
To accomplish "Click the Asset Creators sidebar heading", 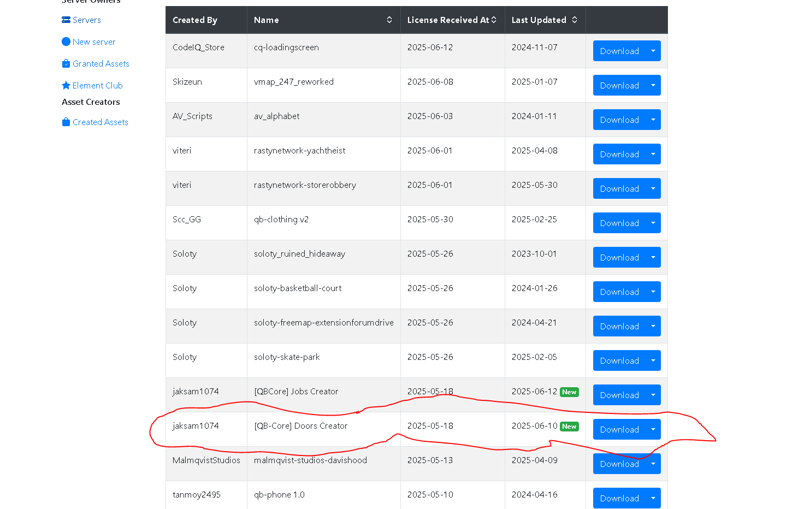I will point(91,102).
